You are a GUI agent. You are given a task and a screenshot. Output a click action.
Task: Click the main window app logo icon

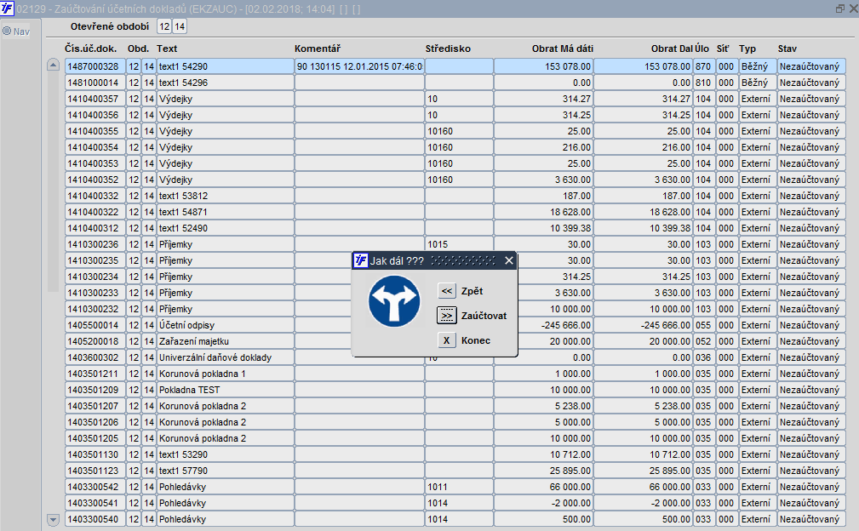coord(7,9)
